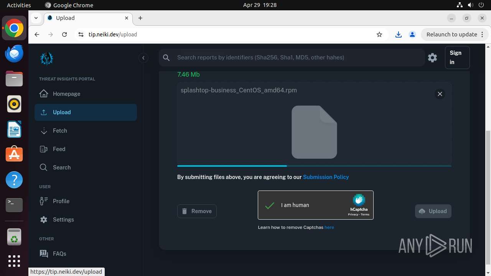This screenshot has height=276, width=491.
Task: Launch Thunderbird Mail from the dock
Action: (x=14, y=54)
